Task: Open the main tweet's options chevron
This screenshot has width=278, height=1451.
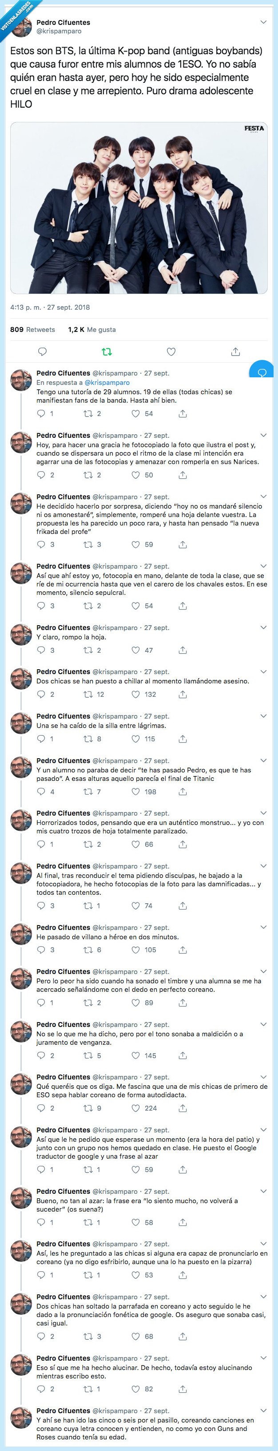Action: 263,23
